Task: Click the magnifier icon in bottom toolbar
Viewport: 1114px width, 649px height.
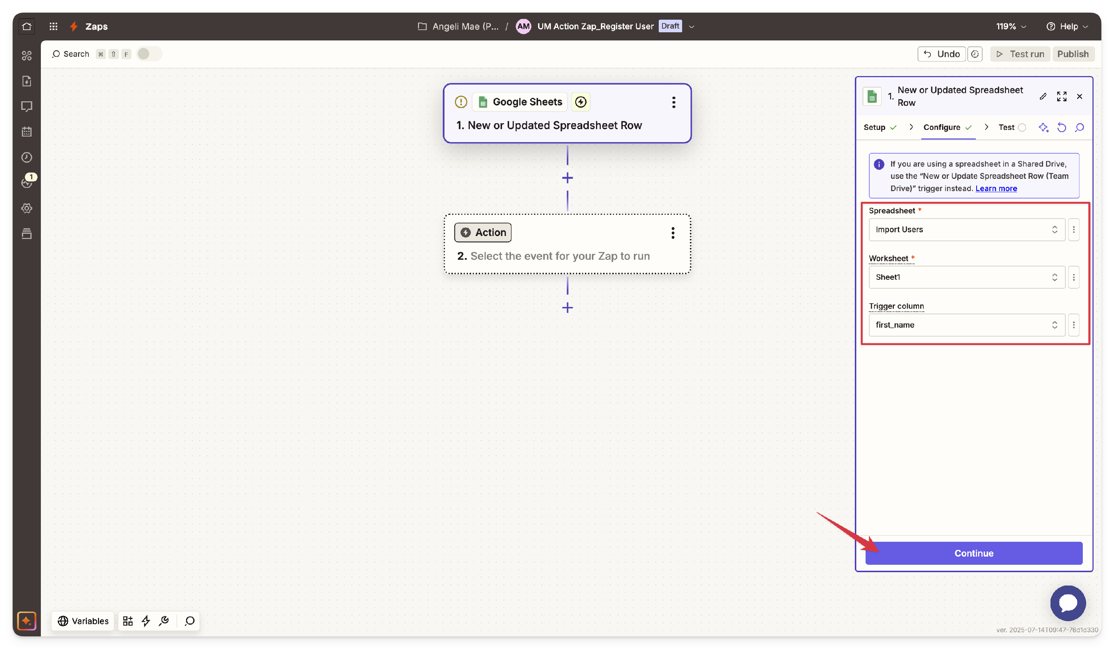Action: click(190, 621)
